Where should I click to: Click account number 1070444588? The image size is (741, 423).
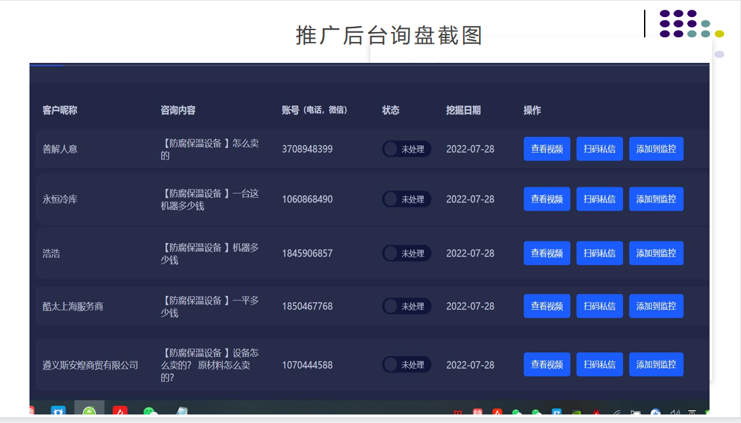(x=307, y=365)
